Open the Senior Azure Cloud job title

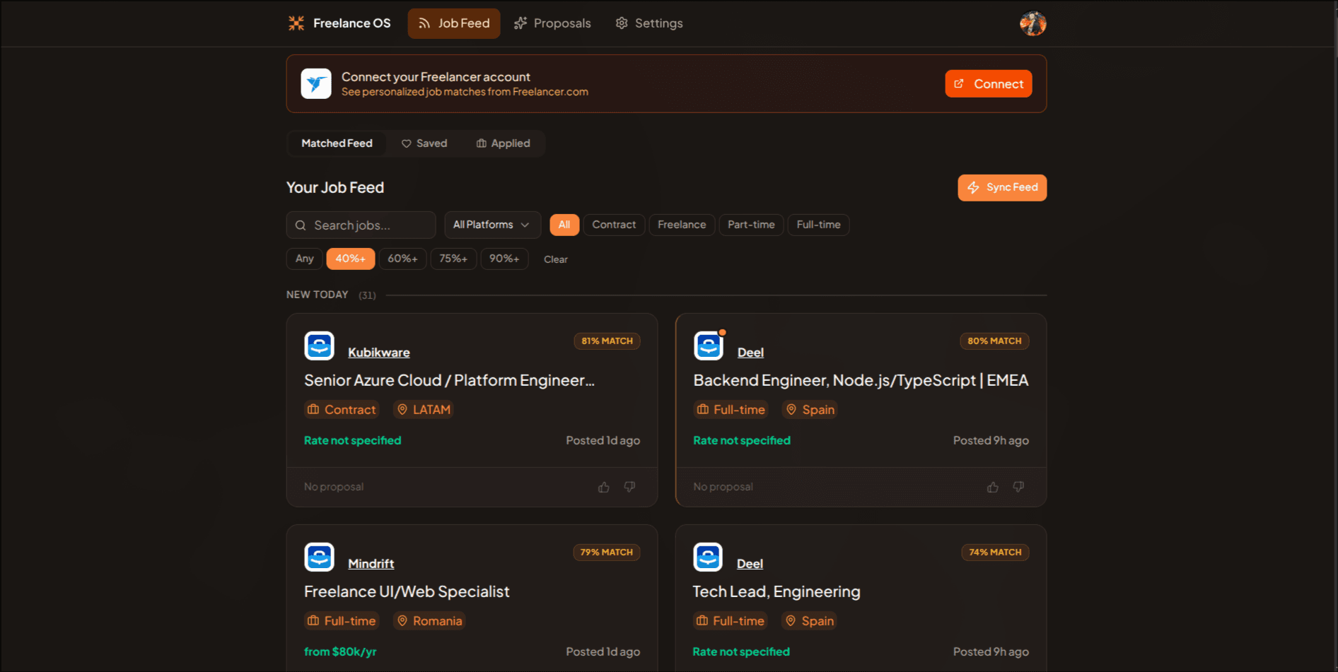pos(449,380)
